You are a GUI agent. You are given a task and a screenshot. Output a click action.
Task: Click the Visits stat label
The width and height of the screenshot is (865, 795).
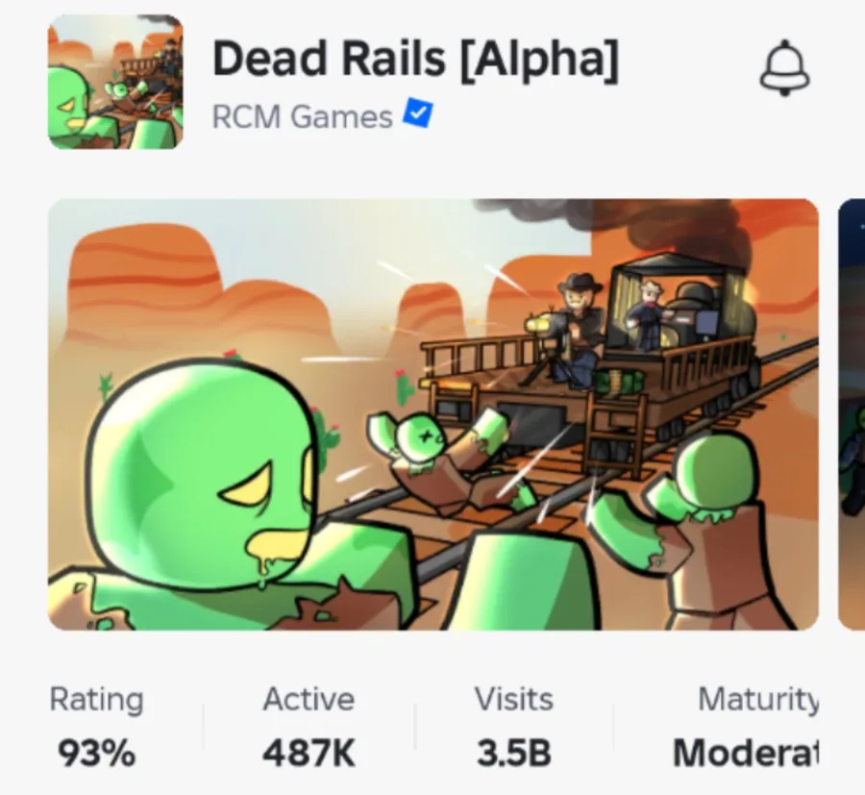[514, 699]
